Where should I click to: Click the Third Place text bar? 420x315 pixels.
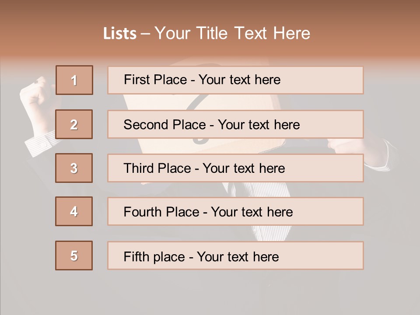[x=235, y=168]
